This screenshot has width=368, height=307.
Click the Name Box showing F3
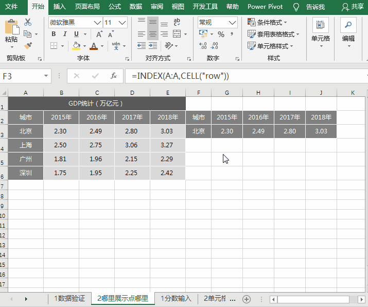point(25,76)
